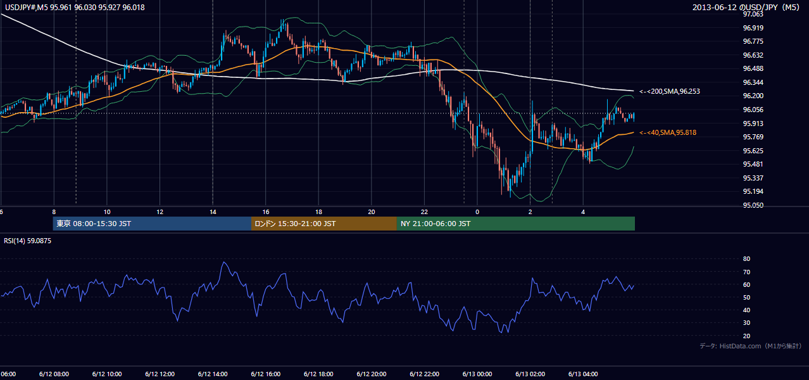Click price axis value 95.769

753,137
